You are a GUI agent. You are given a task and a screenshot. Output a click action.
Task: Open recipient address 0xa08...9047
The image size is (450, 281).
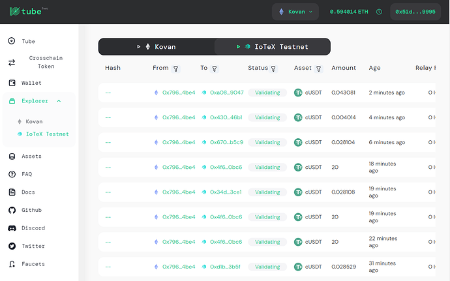(227, 93)
